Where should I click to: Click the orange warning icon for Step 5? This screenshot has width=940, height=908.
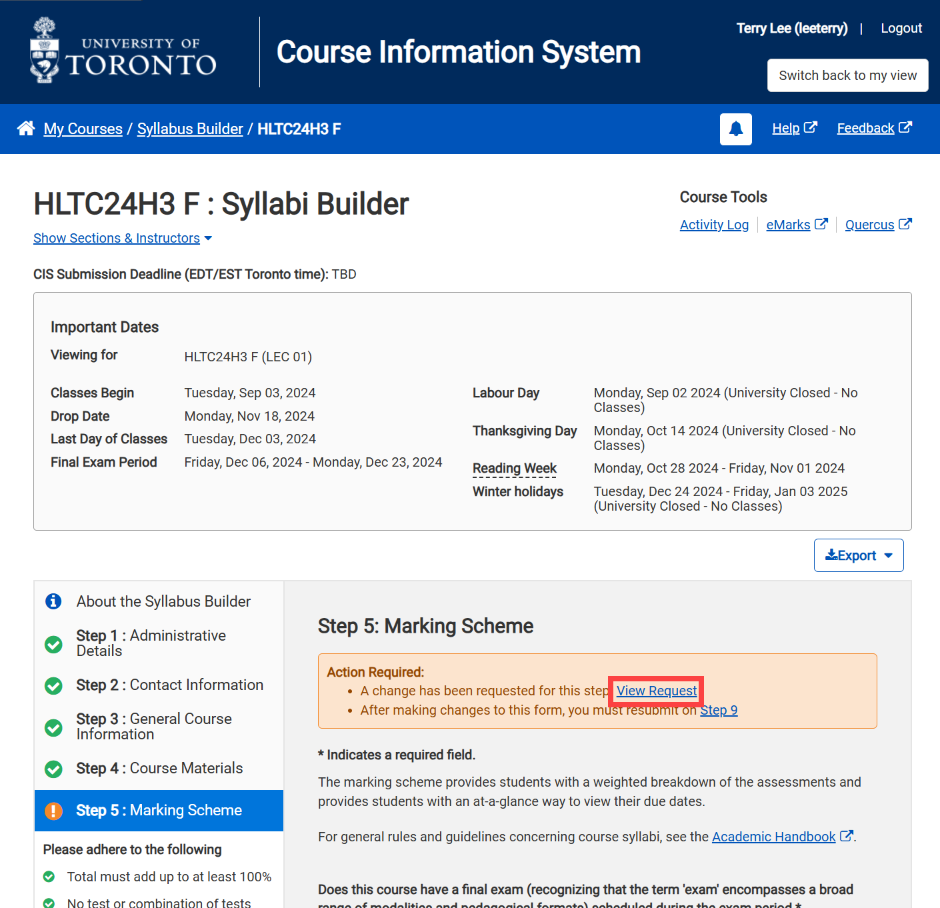click(x=53, y=811)
